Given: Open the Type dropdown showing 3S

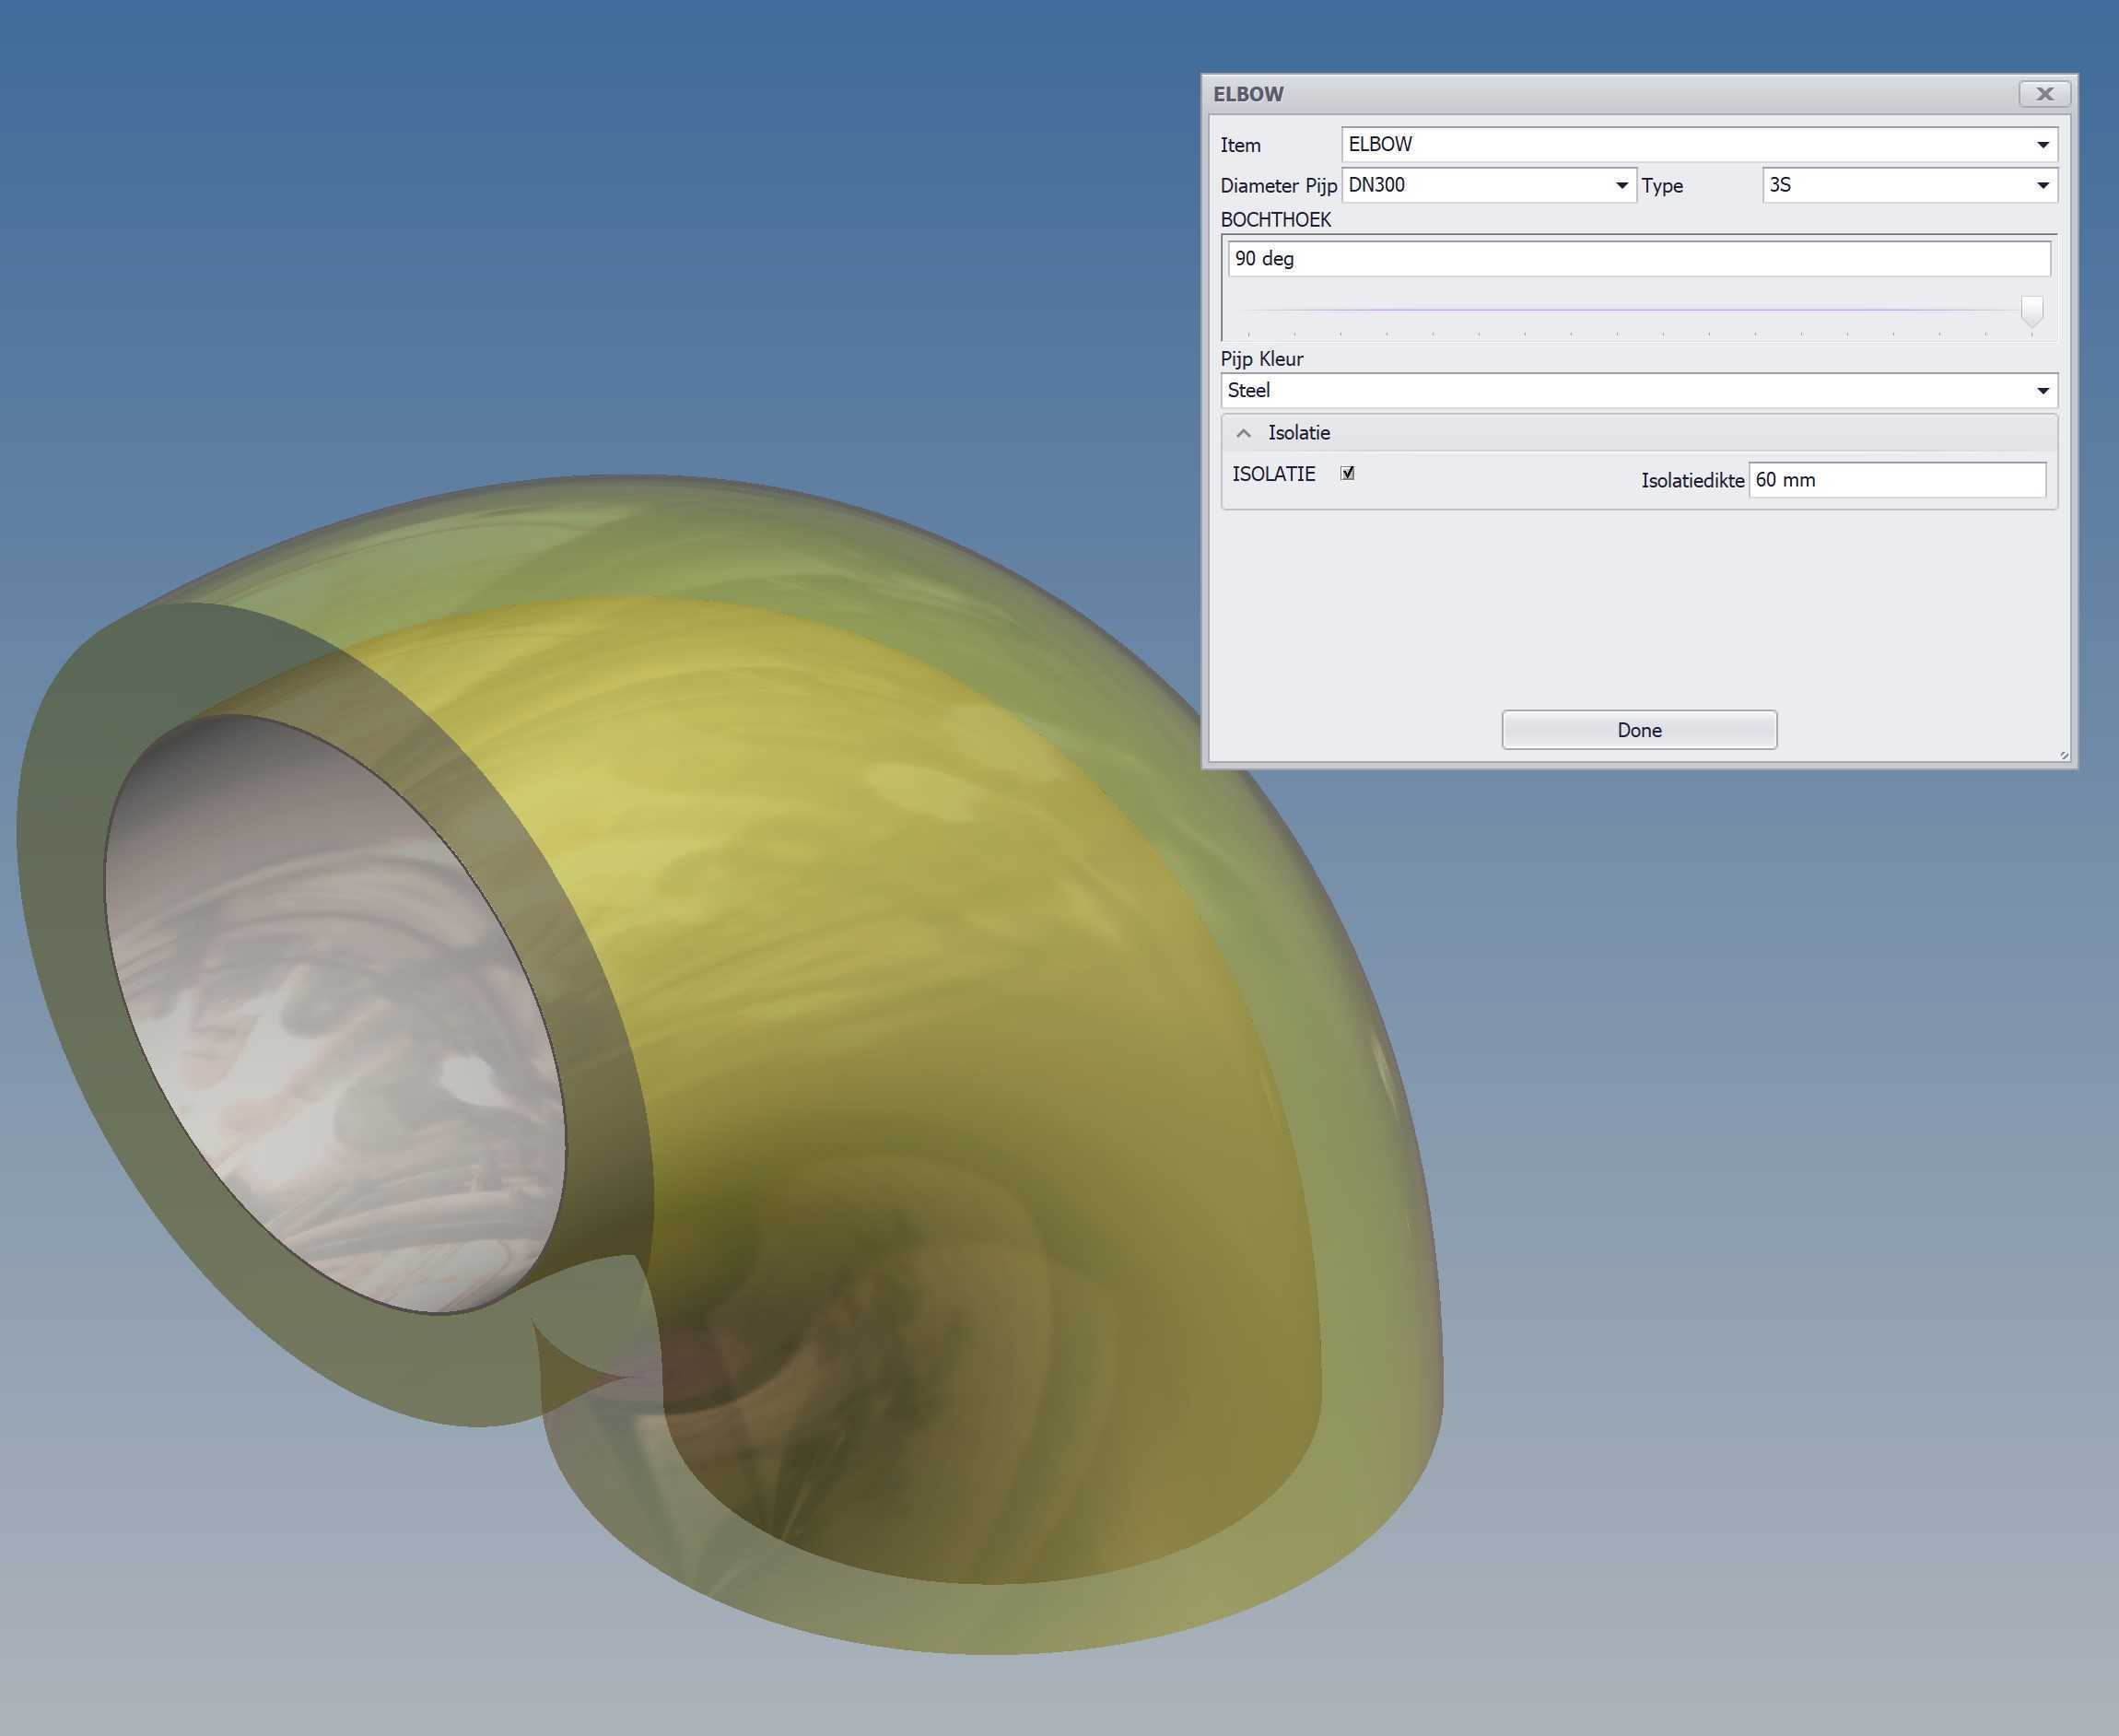Looking at the screenshot, I should (x=1909, y=185).
